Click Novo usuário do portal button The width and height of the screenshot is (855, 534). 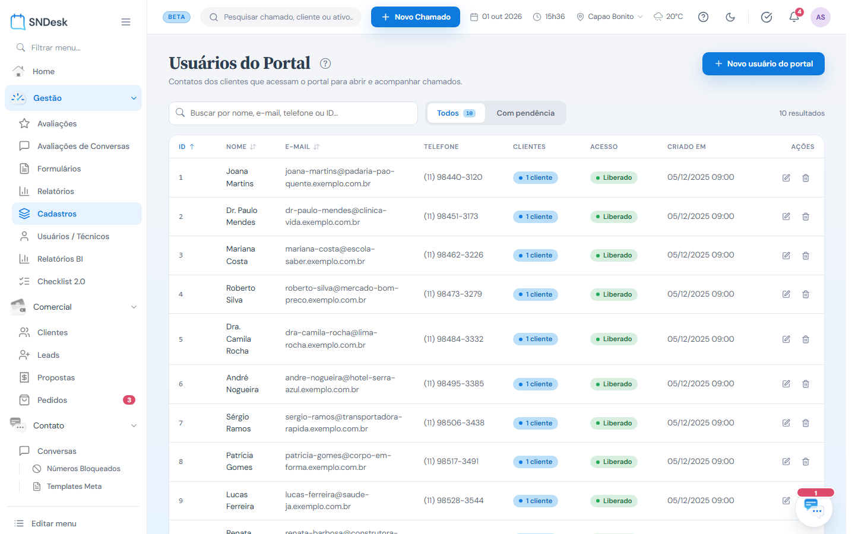tap(763, 63)
